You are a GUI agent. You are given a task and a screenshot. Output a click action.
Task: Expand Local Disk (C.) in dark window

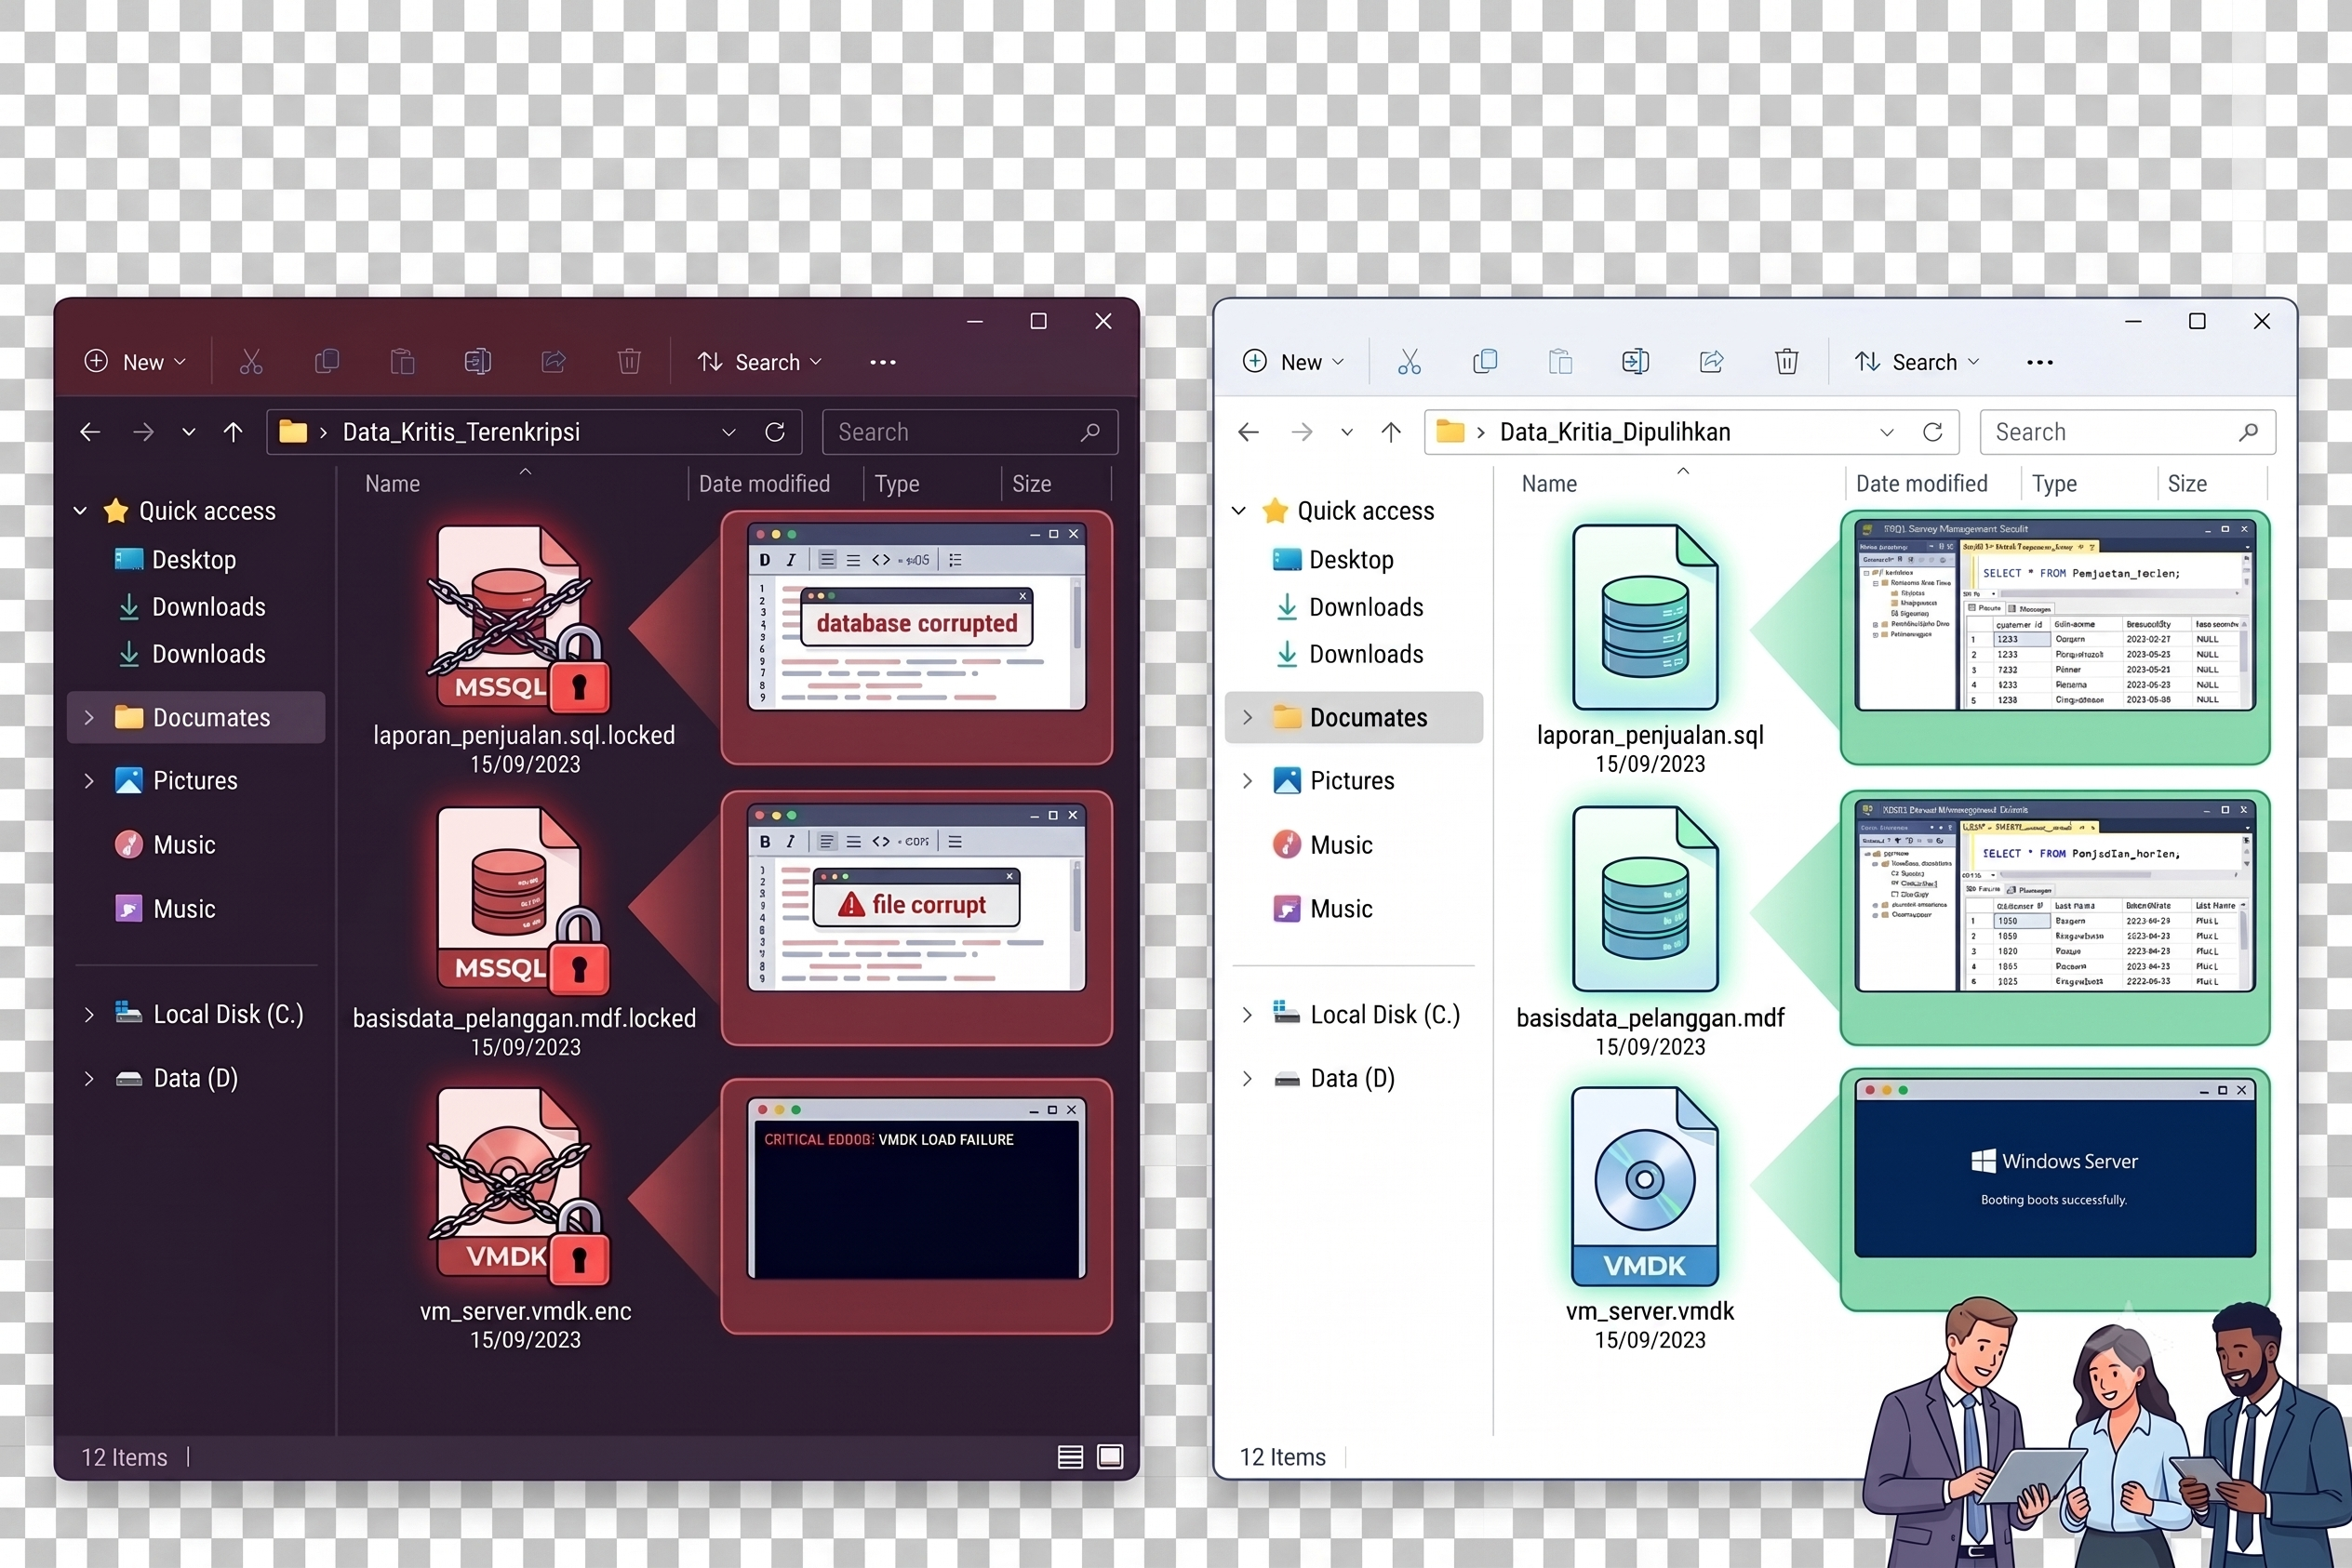coord(89,1014)
